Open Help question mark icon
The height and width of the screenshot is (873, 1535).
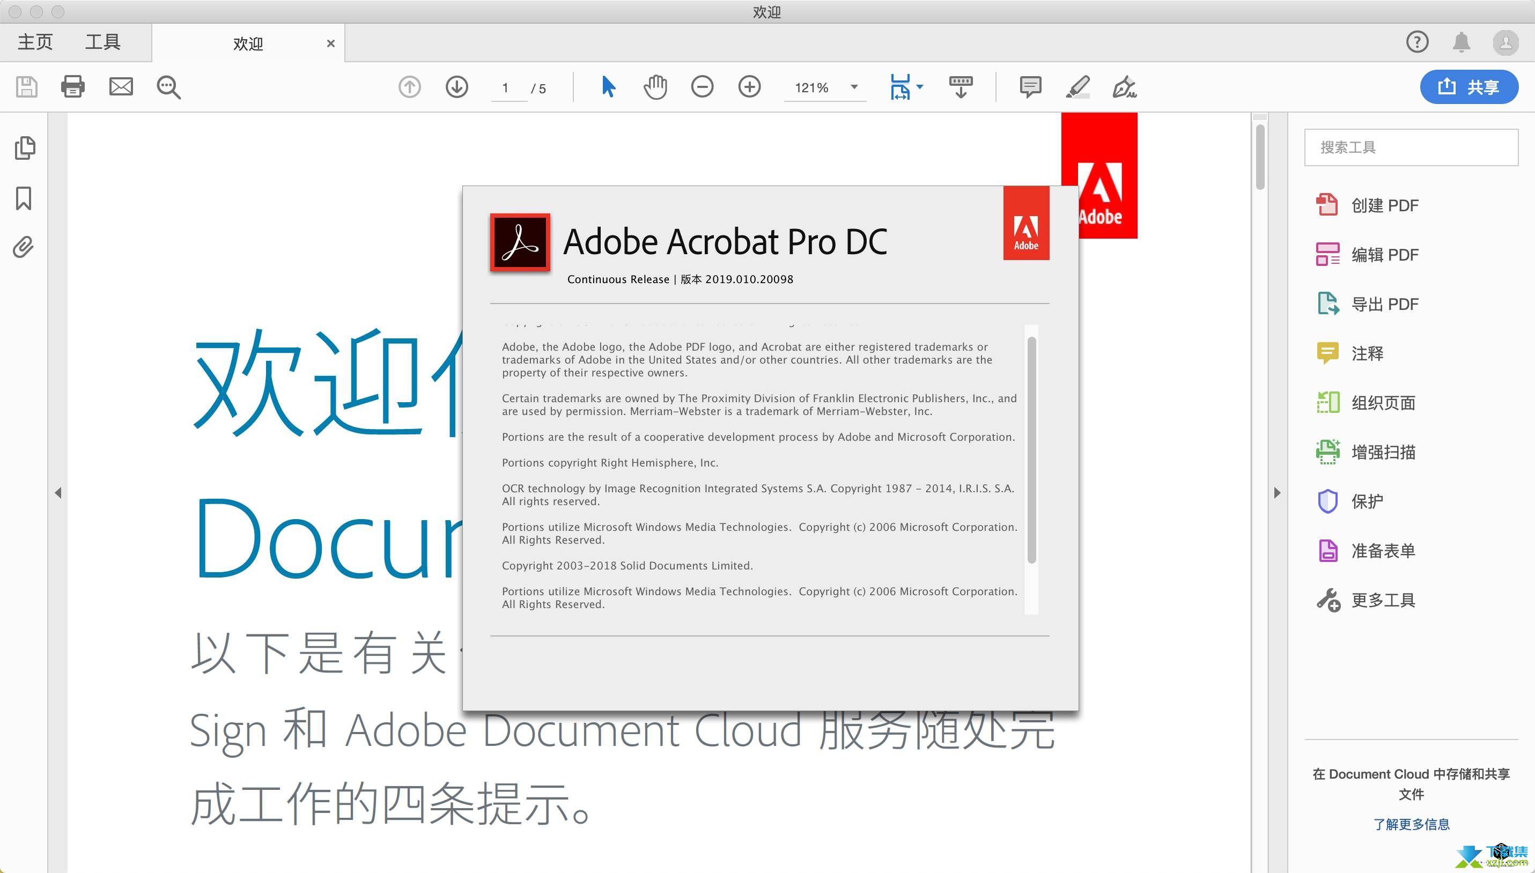(1418, 42)
